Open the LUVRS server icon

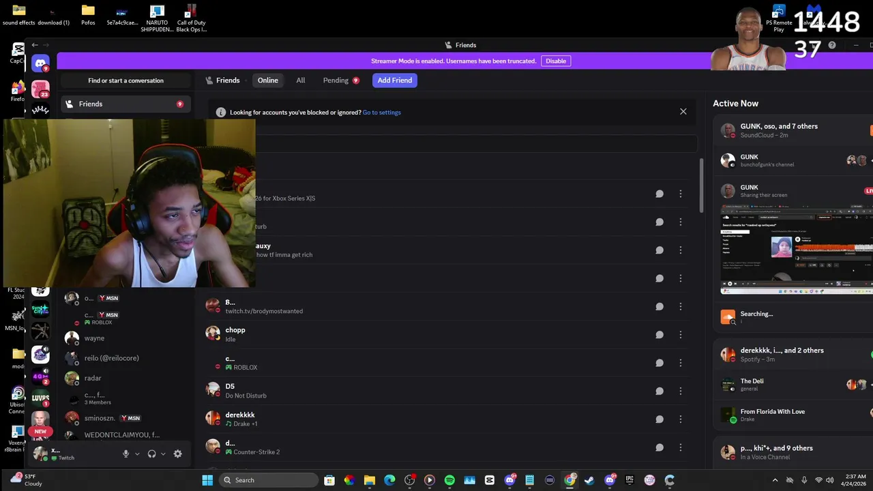40,398
